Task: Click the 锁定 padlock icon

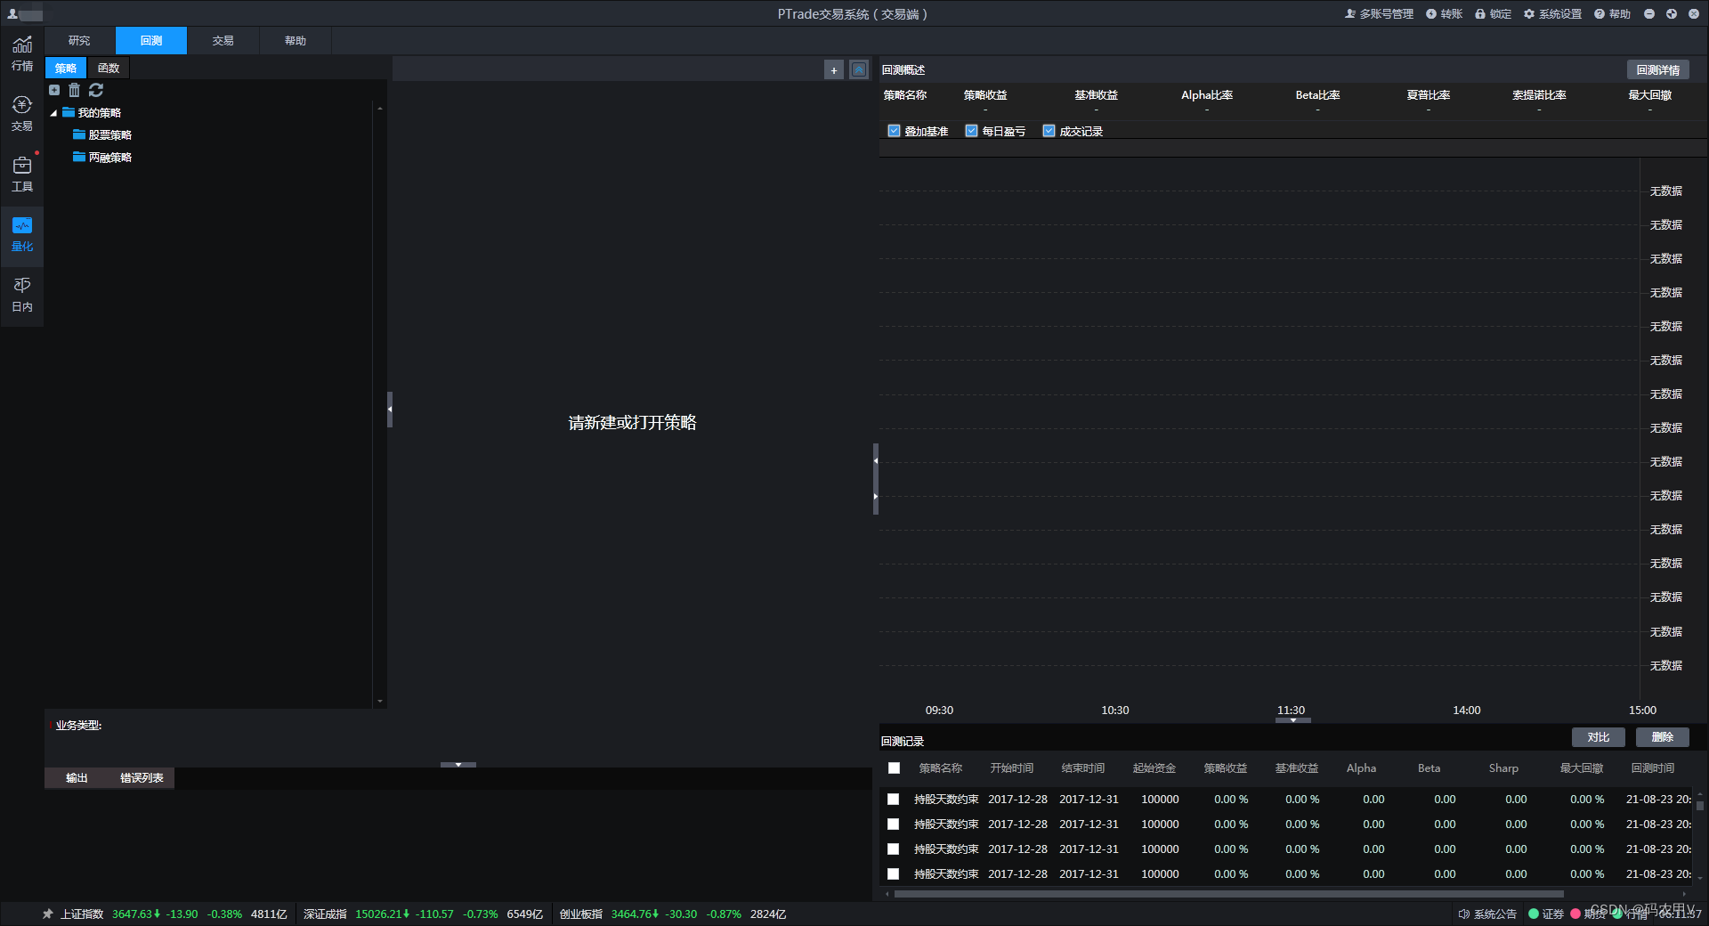Action: tap(1480, 14)
